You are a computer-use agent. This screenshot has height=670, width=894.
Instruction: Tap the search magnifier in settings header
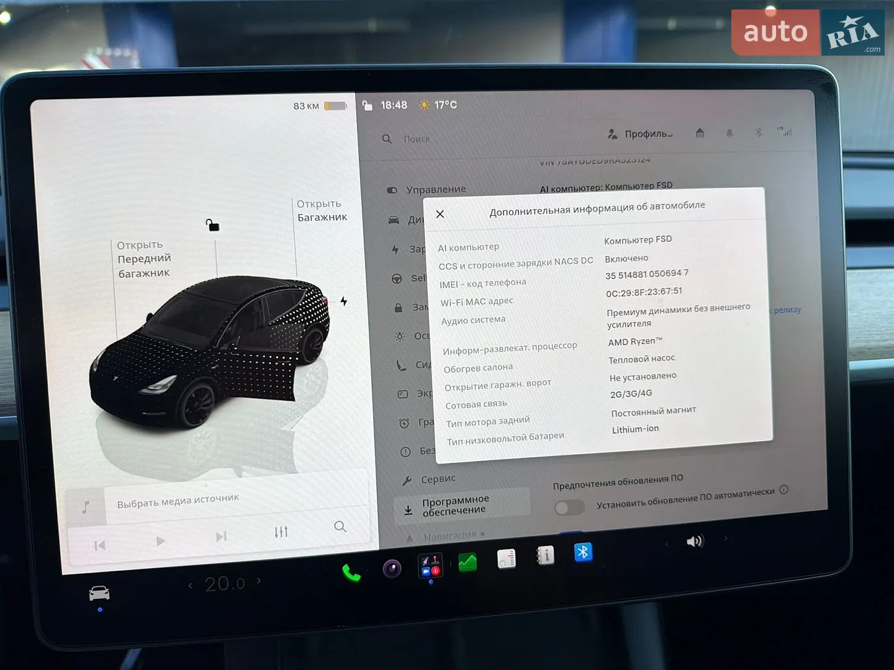387,139
